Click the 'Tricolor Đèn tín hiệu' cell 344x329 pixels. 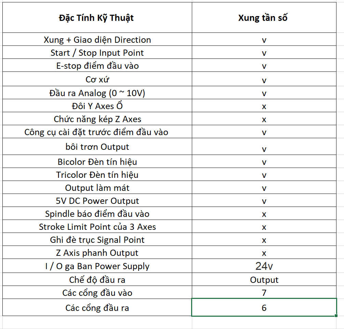point(97,175)
